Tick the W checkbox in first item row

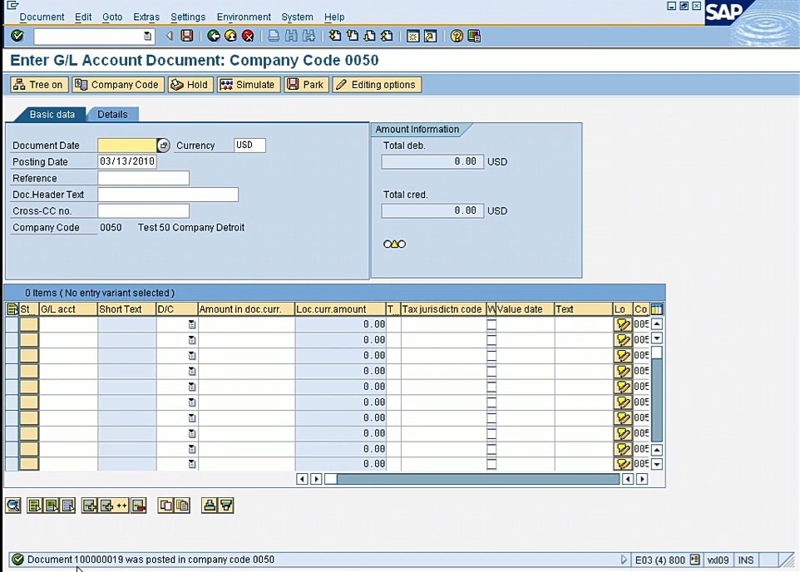(491, 324)
